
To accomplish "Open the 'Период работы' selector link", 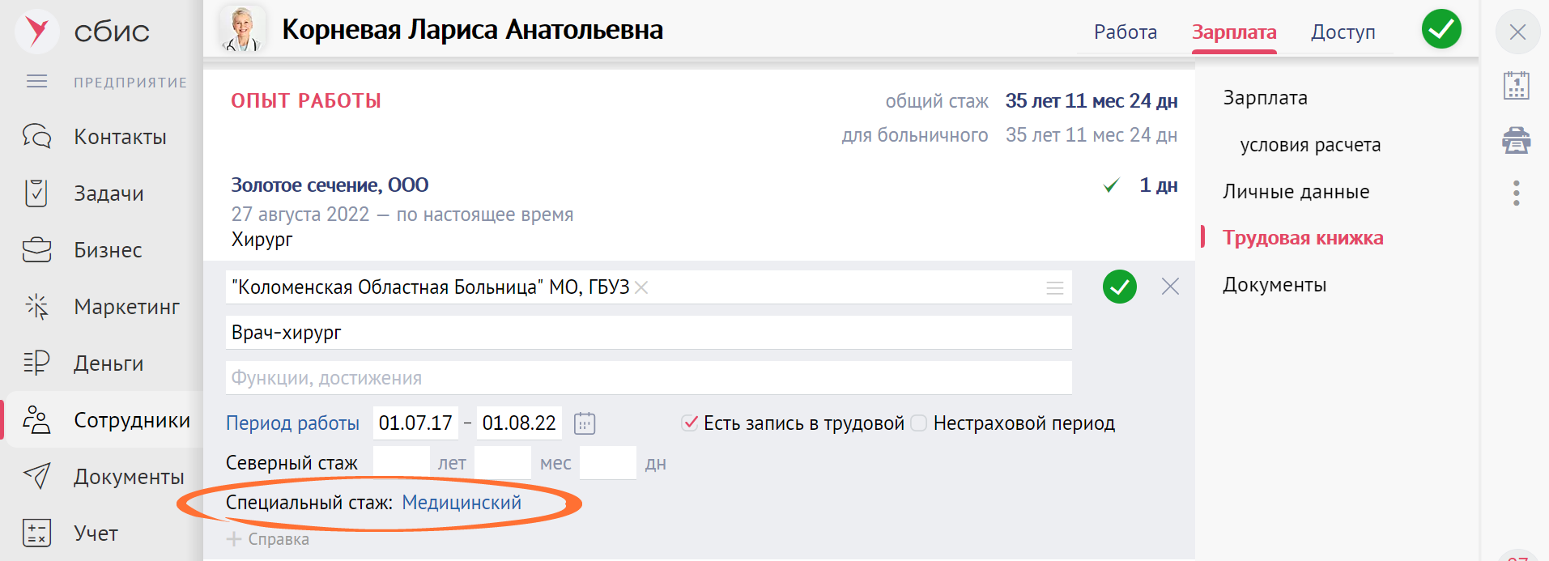I will pos(292,423).
